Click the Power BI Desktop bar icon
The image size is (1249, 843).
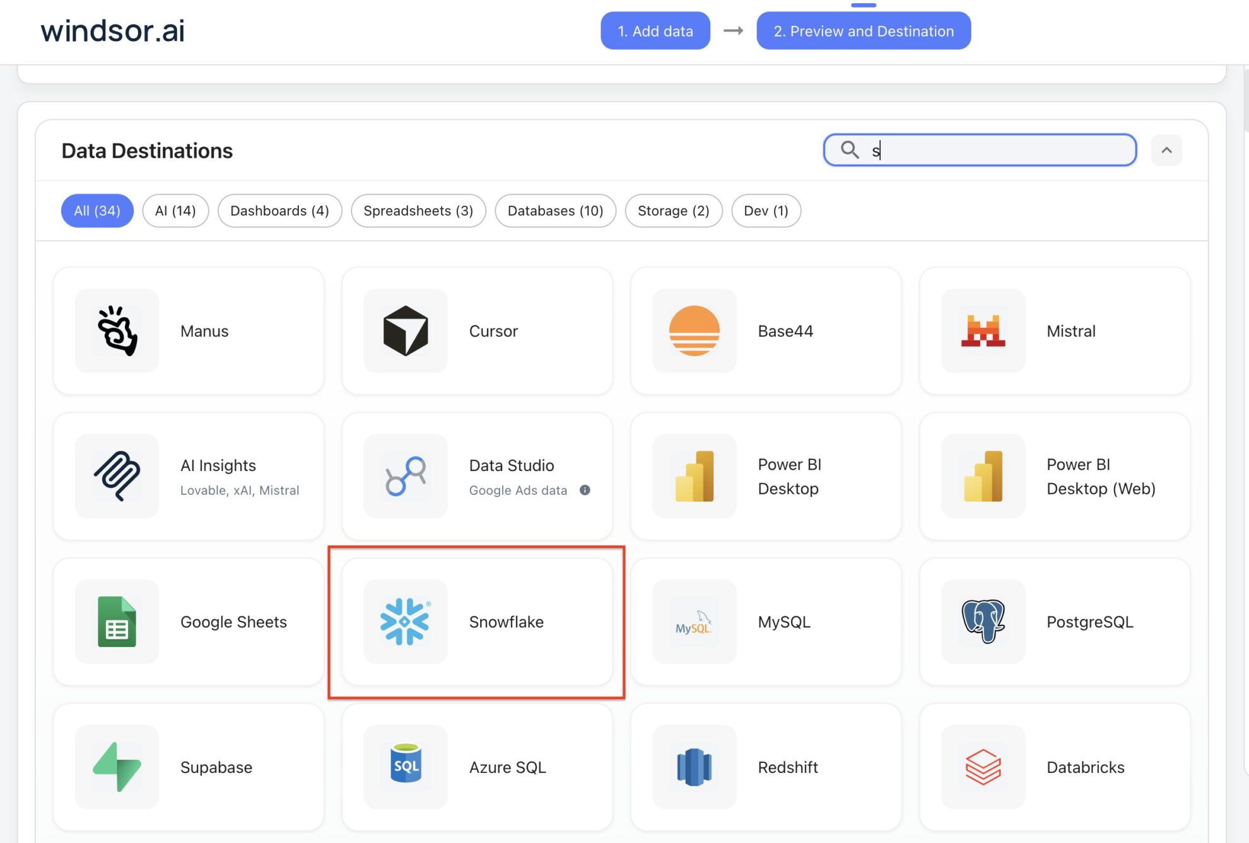[695, 476]
